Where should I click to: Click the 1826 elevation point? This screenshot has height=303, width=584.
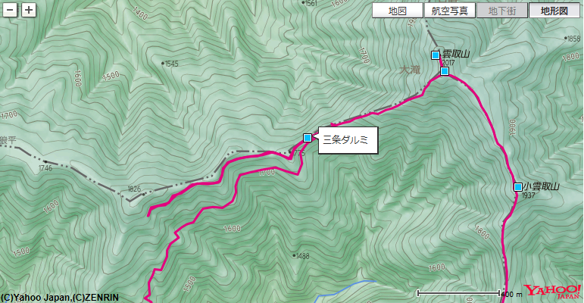[143, 194]
